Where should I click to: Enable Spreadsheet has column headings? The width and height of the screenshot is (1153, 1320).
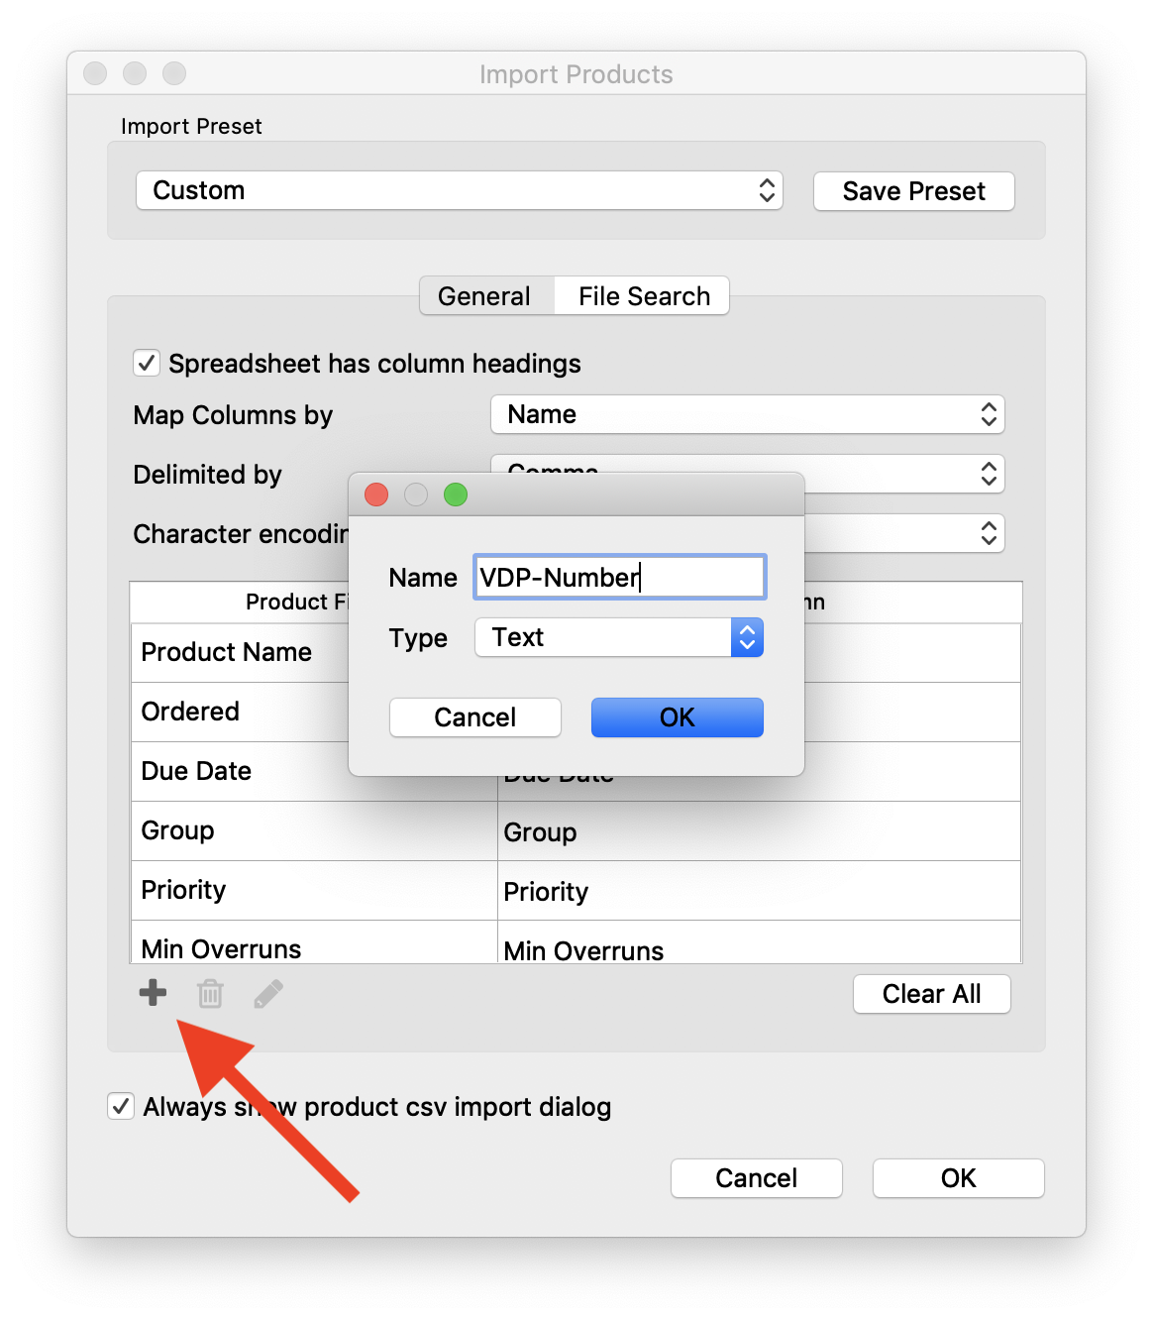[x=146, y=363]
